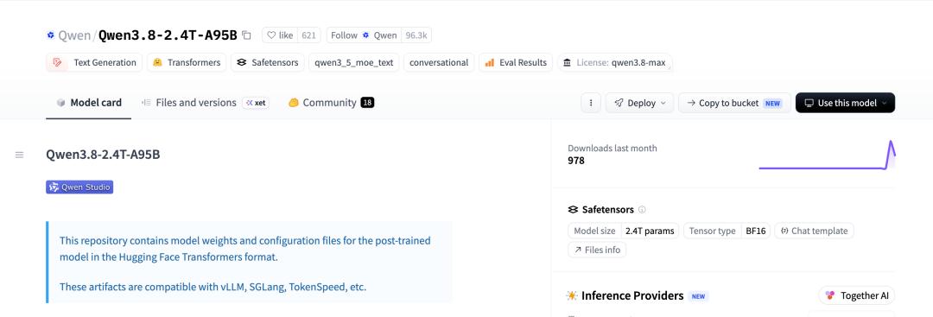Click the Eval Results bar chart icon
The width and height of the screenshot is (933, 317).
[490, 62]
